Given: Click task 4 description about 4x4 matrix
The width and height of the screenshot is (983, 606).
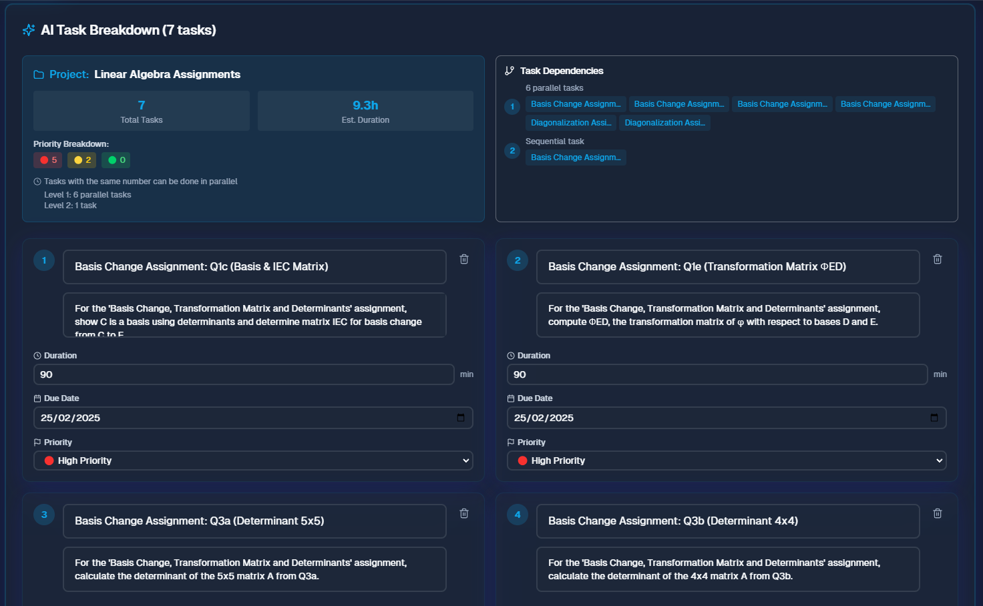Looking at the screenshot, I should [x=728, y=569].
